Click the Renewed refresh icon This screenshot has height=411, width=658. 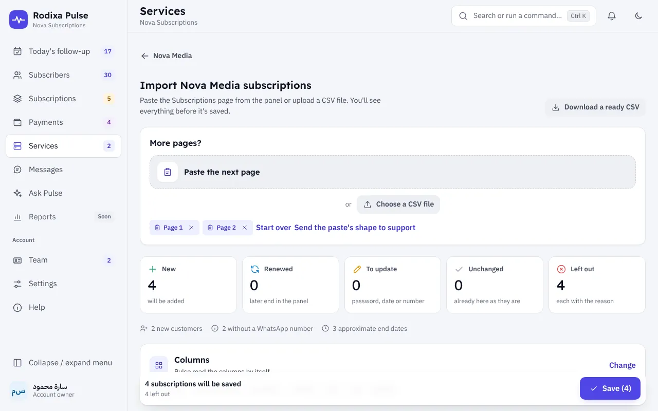pyautogui.click(x=255, y=269)
